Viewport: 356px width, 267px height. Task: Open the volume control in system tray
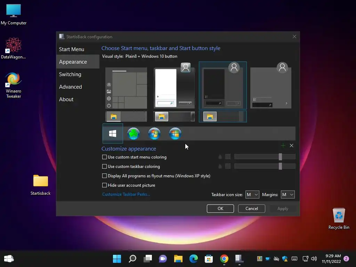314,259
